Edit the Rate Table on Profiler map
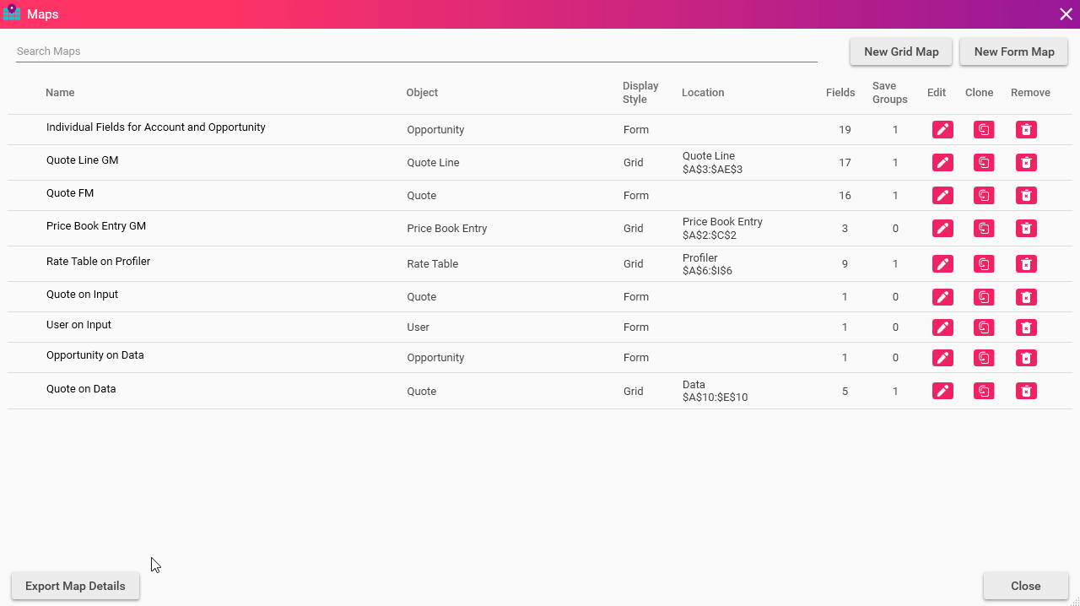 942,264
